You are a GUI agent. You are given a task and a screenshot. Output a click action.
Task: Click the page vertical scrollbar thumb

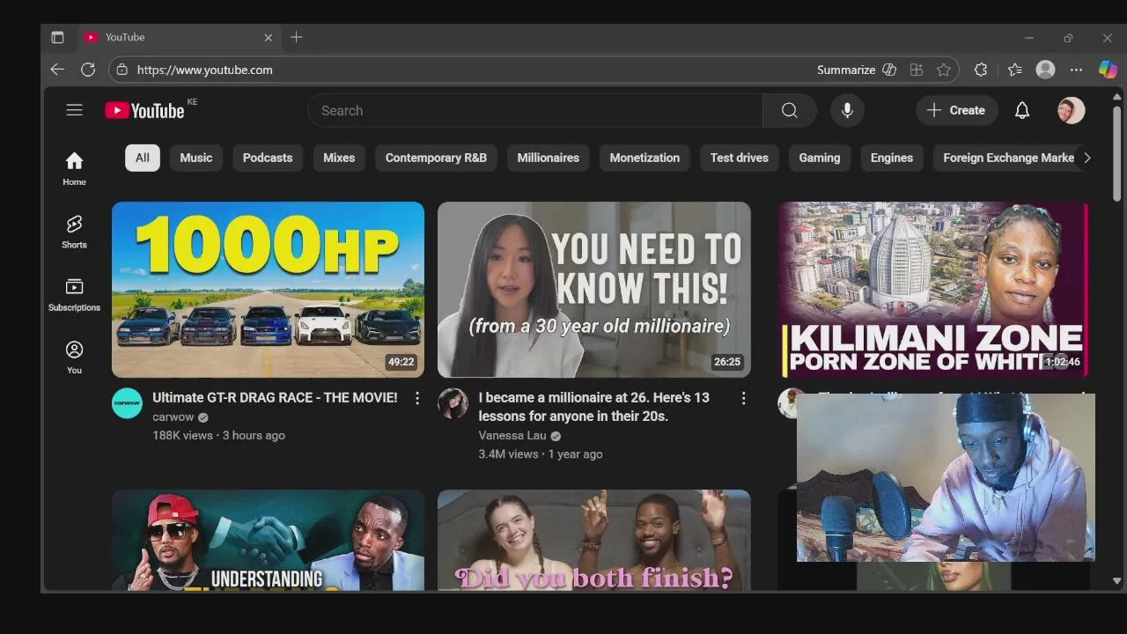click(1116, 154)
